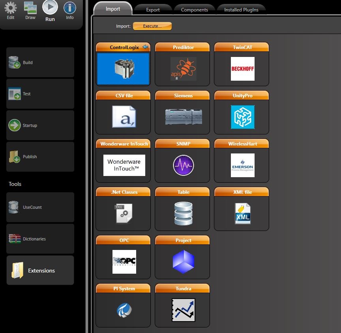The image size is (341, 333).
Task: Select the PI System import tile
Action: pyautogui.click(x=124, y=310)
